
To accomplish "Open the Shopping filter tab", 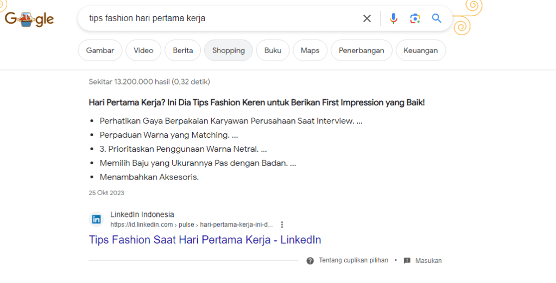I will pos(229,50).
